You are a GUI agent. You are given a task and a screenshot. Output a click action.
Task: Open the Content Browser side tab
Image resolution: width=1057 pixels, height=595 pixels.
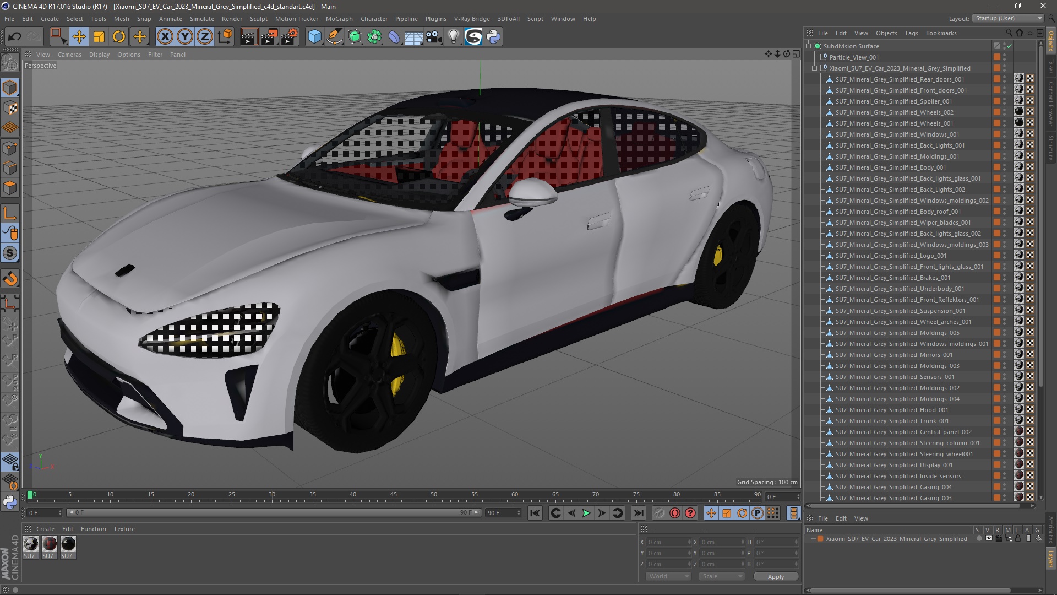(1050, 104)
